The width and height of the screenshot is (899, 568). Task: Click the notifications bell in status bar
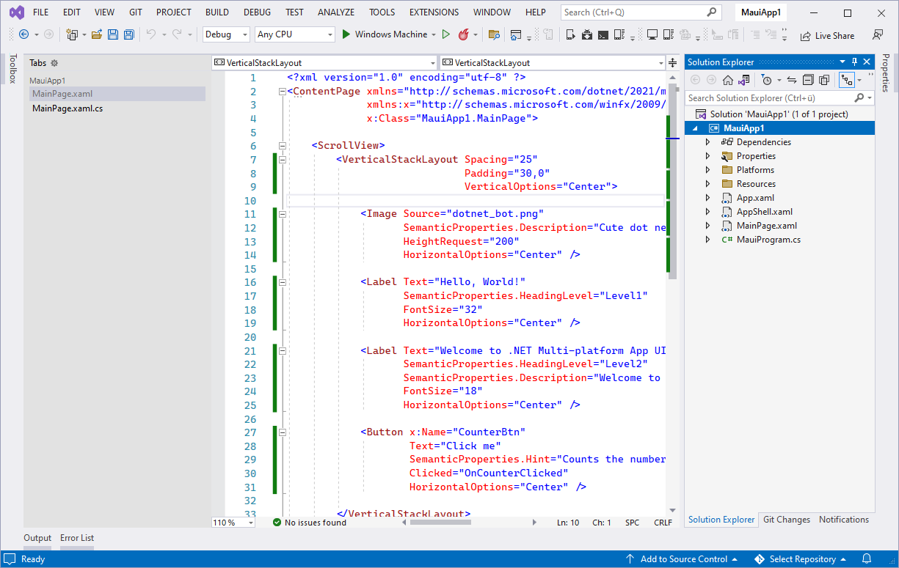(x=866, y=559)
